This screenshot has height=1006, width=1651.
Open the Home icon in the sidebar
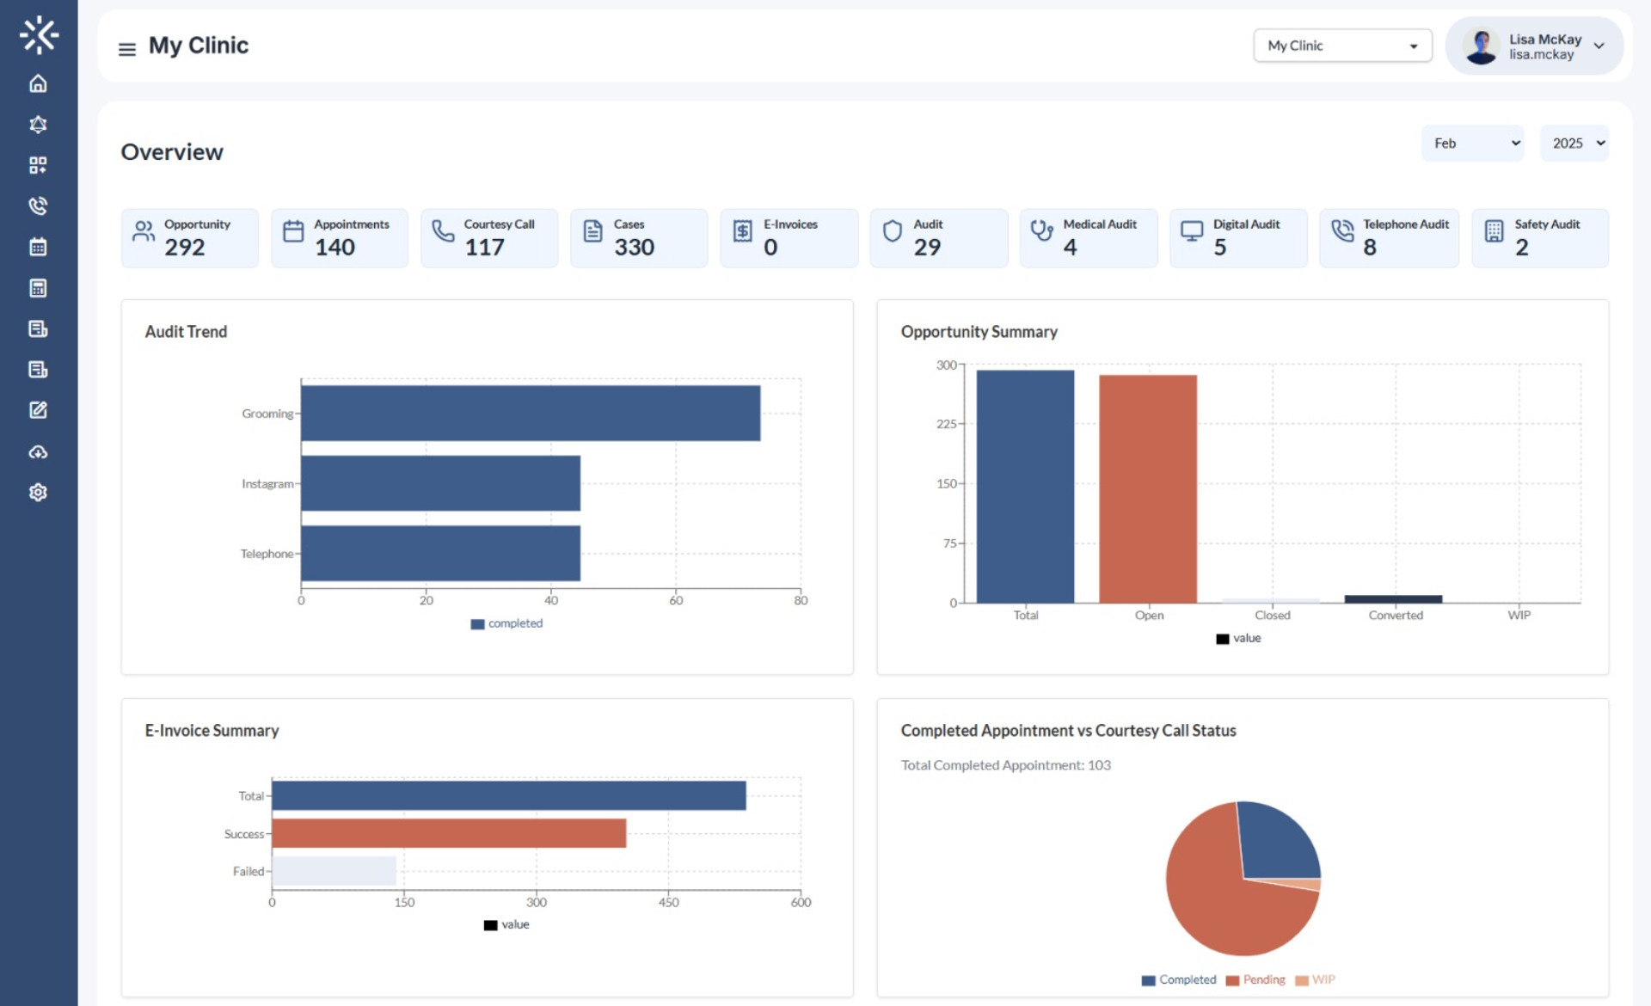[38, 83]
